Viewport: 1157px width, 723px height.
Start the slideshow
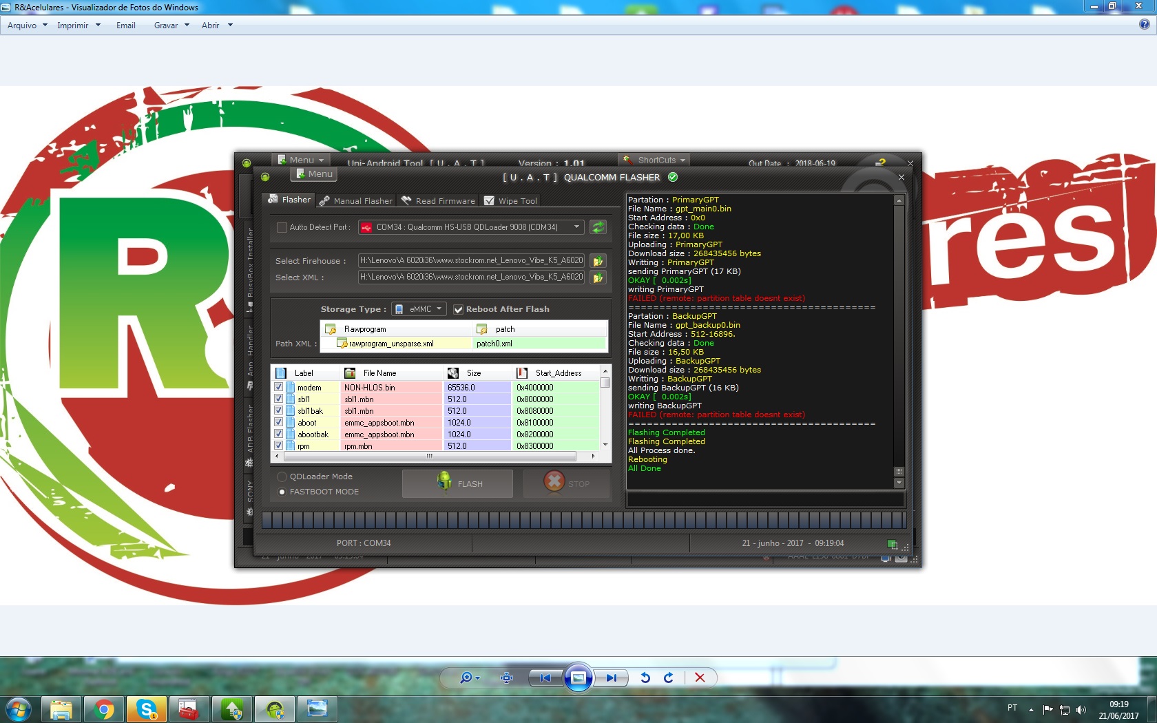point(578,678)
